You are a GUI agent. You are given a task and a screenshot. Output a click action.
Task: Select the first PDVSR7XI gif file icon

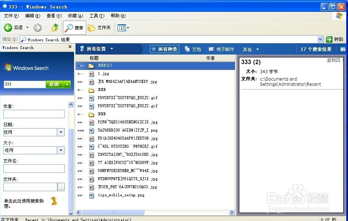pyautogui.click(x=91, y=98)
